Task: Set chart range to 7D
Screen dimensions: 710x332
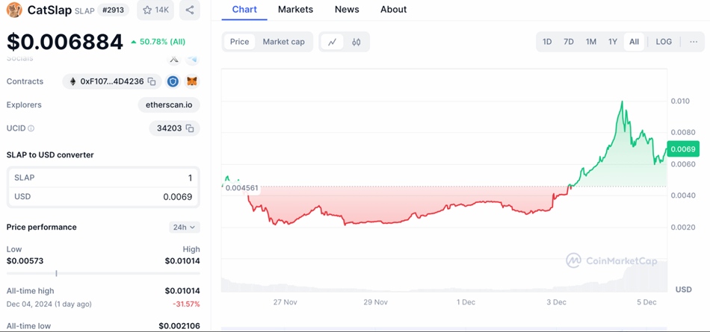Action: pyautogui.click(x=569, y=42)
